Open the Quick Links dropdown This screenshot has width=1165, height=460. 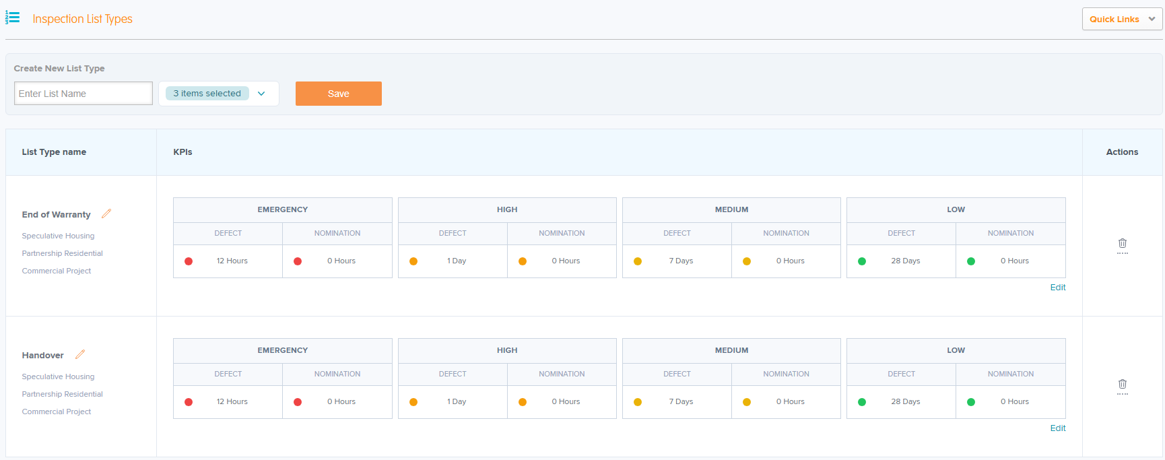click(x=1123, y=19)
